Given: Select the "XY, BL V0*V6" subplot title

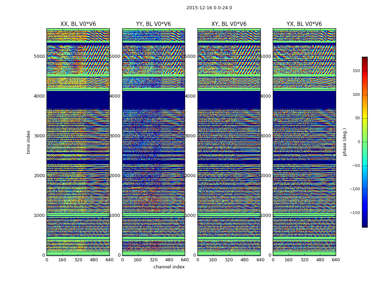Looking at the screenshot, I should [229, 24].
